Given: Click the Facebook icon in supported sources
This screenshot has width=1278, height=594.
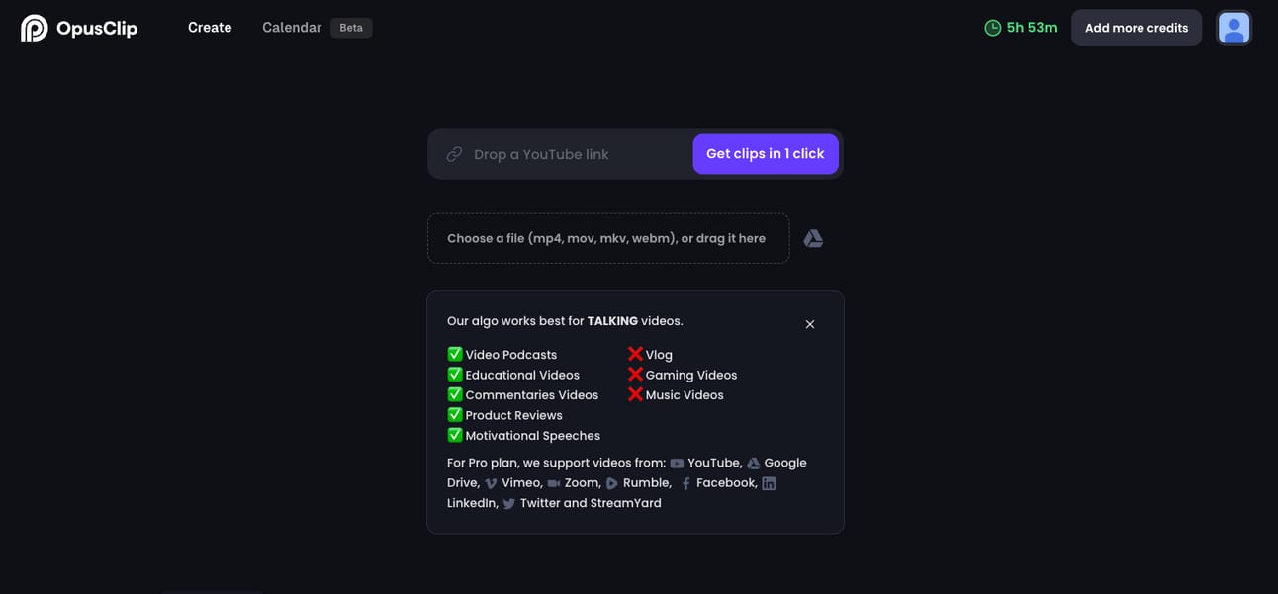Looking at the screenshot, I should click(x=685, y=484).
